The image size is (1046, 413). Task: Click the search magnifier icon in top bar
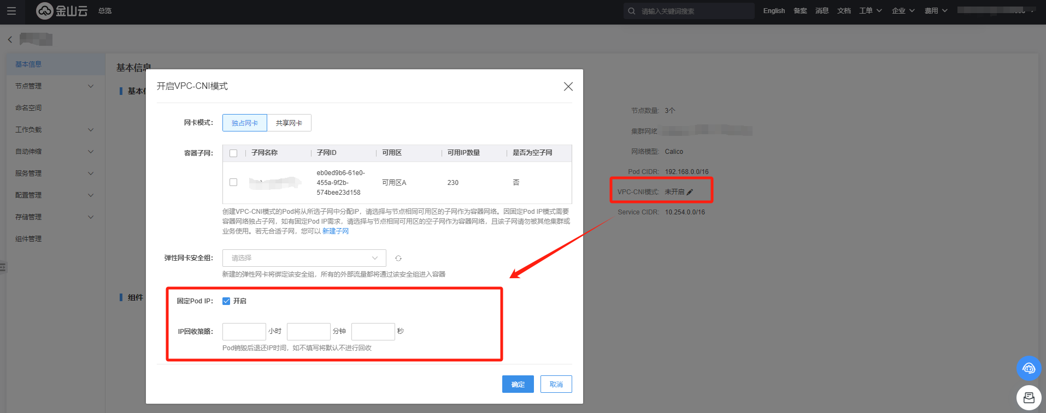pyautogui.click(x=632, y=11)
